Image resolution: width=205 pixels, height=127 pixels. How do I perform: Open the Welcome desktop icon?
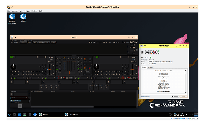[23, 18]
